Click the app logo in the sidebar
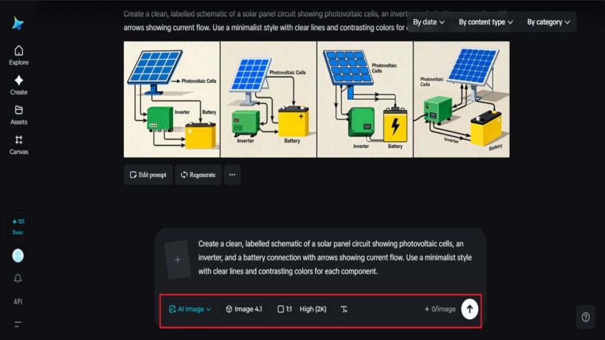Viewport: 605px width, 340px height. coord(18,24)
